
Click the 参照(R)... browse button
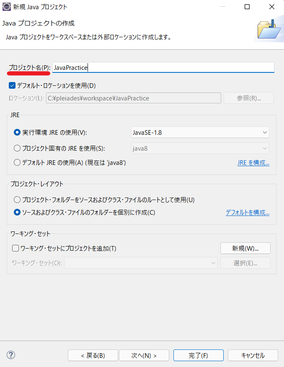tap(249, 98)
